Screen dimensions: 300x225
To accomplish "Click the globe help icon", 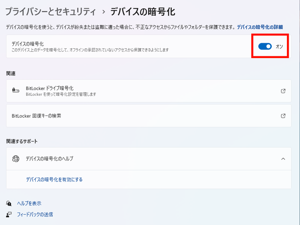I will [16, 159].
